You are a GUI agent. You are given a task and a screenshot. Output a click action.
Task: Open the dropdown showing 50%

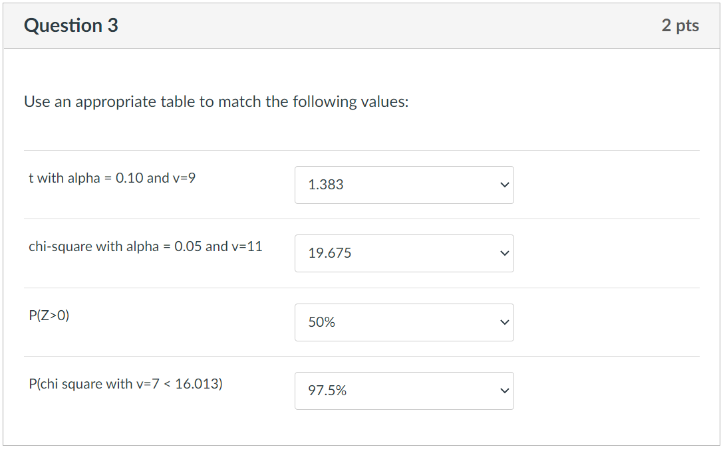[x=404, y=322]
